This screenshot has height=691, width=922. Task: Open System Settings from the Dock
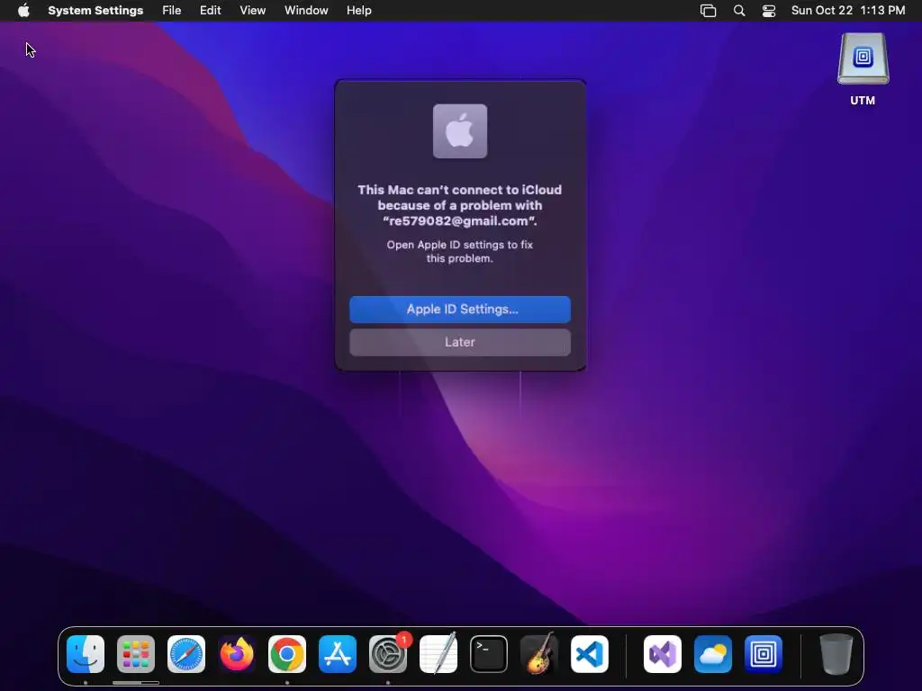click(x=388, y=654)
